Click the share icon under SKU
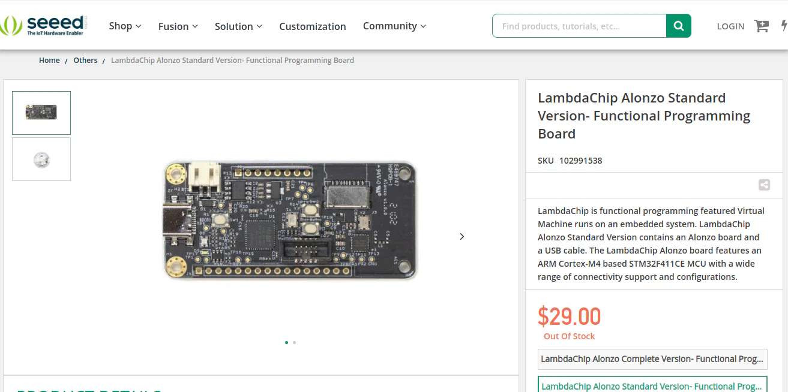Screen dimensions: 788x392 click(x=764, y=185)
